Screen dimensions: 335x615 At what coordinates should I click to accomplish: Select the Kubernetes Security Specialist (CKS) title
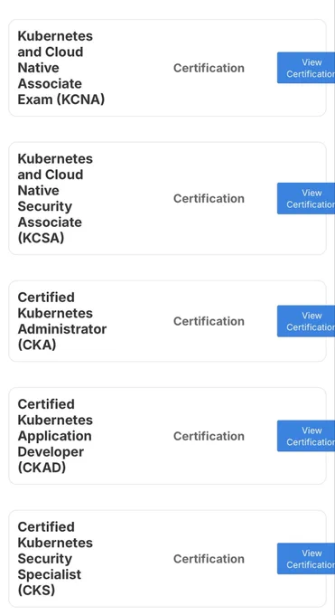[55, 558]
